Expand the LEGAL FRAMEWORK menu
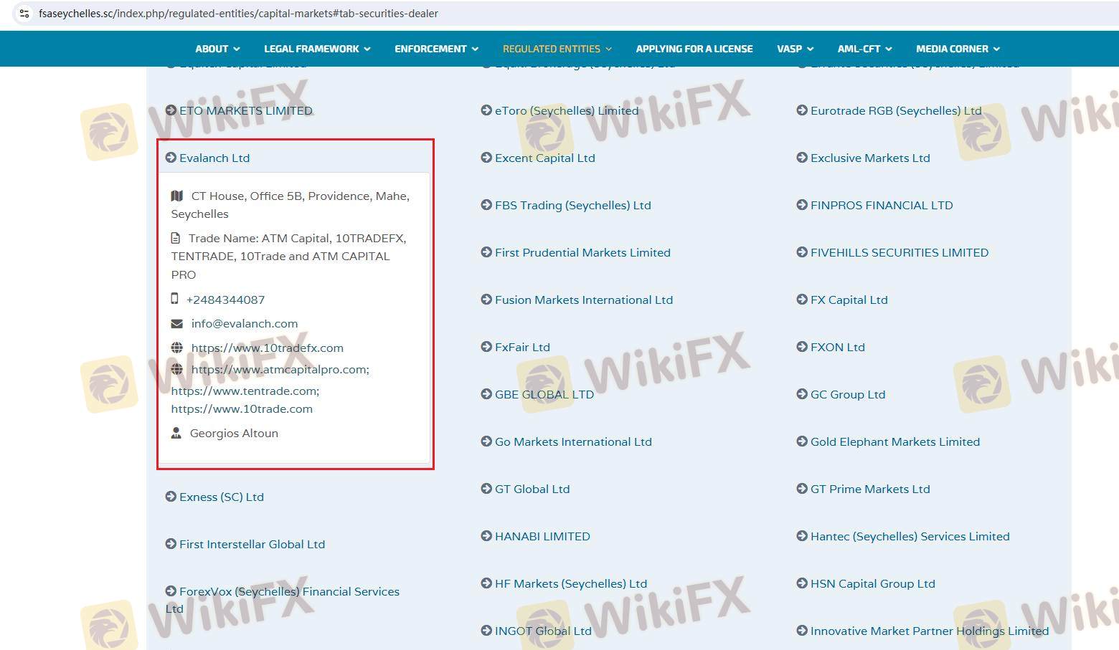The height and width of the screenshot is (650, 1119). pos(317,49)
